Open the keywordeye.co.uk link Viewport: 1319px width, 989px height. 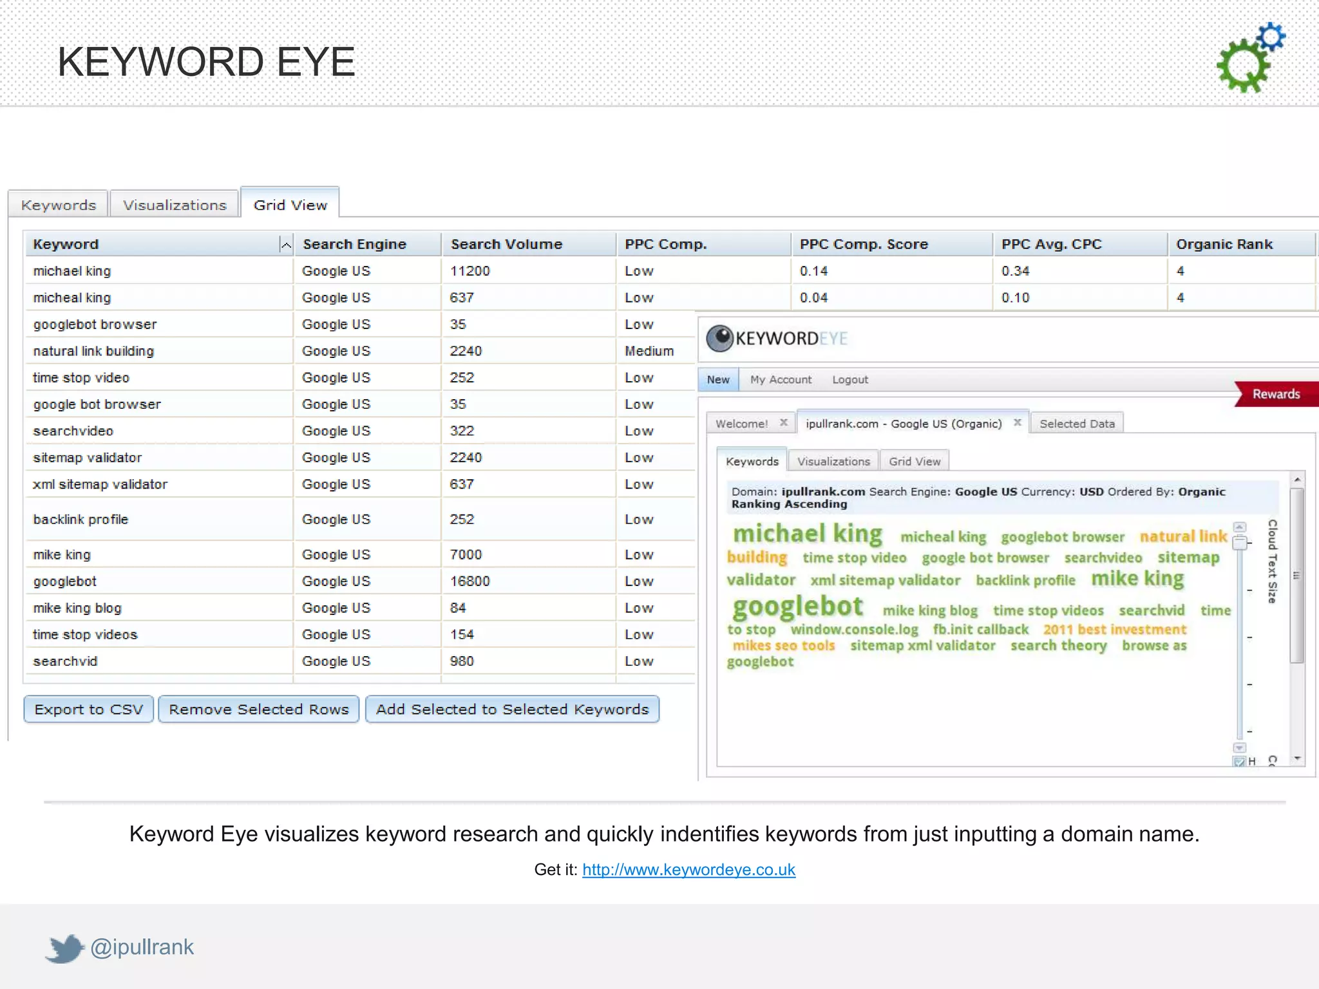[688, 869]
